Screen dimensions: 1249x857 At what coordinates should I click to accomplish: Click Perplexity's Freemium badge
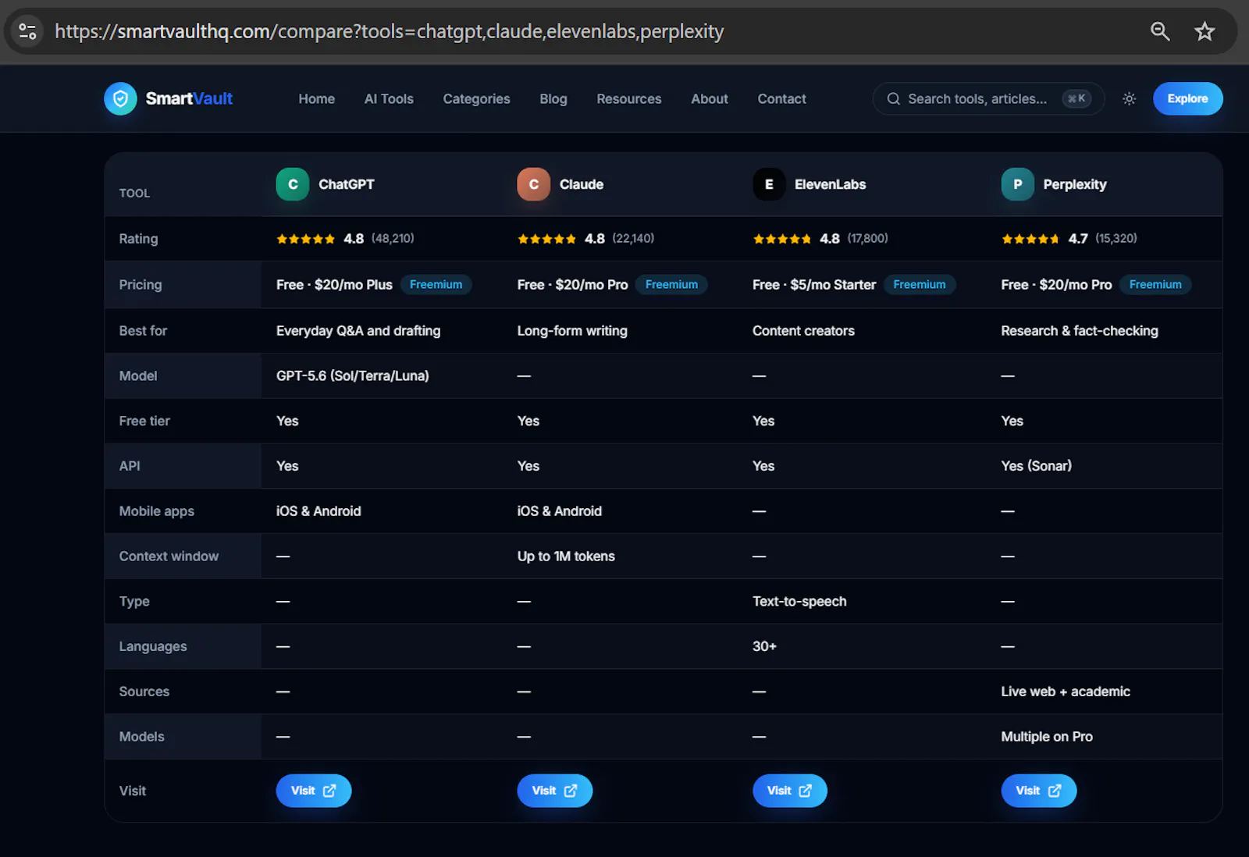coord(1155,285)
